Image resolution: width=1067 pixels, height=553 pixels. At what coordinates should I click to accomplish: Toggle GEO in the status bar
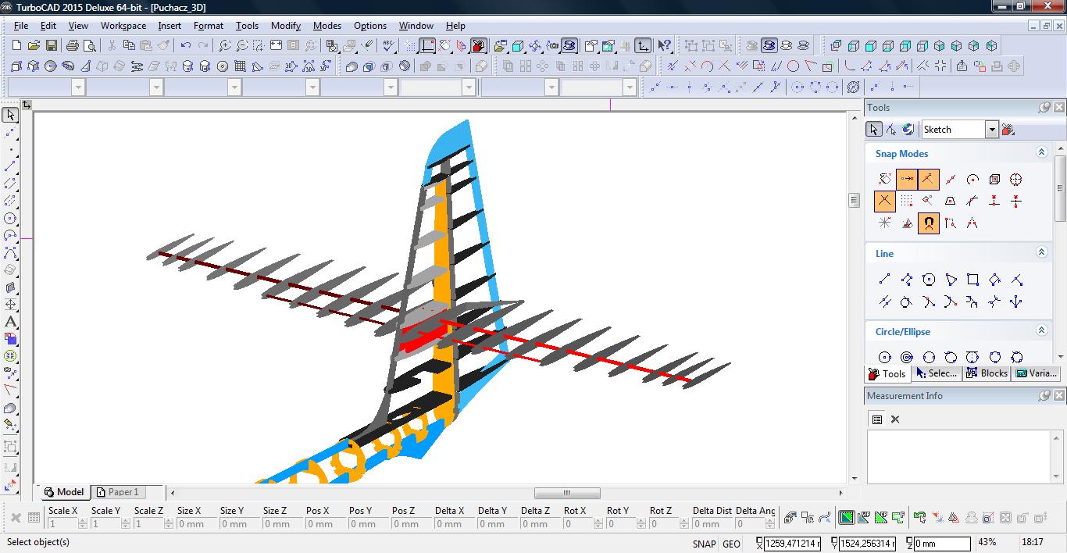[731, 544]
